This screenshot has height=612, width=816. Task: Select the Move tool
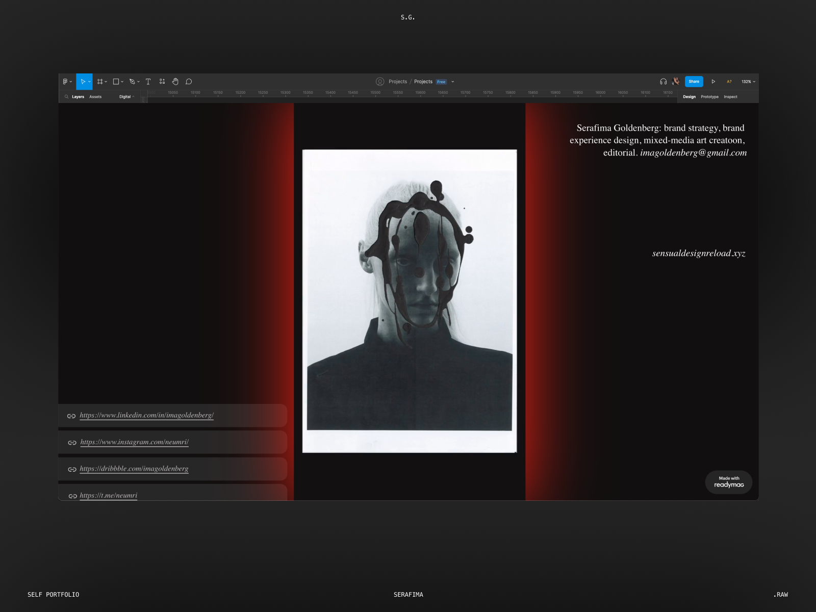(x=83, y=82)
